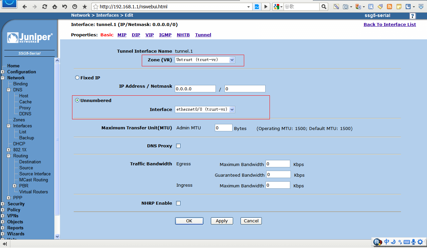Click the search magnifier button

point(324,7)
